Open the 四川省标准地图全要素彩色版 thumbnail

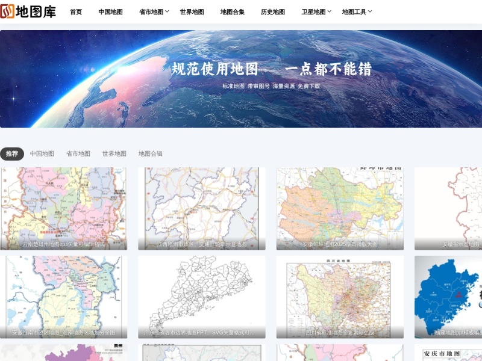coord(340,297)
